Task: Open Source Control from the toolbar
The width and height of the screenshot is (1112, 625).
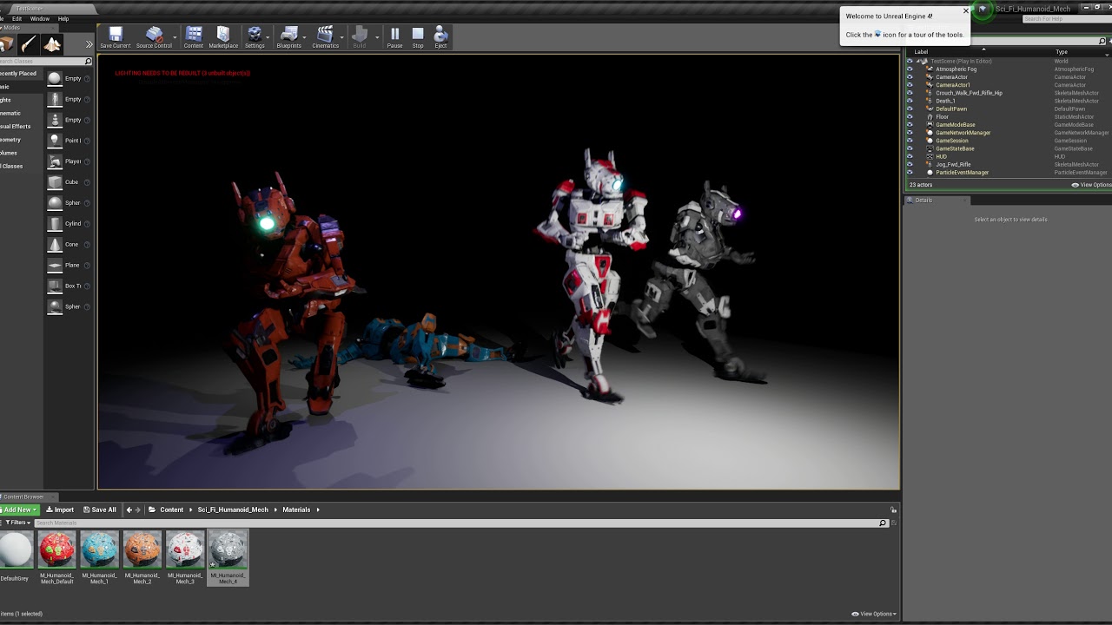Action: [154, 36]
